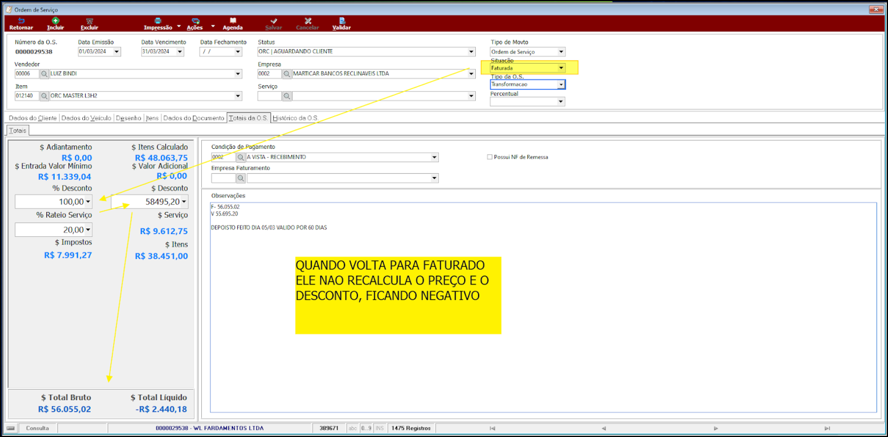Image resolution: width=888 pixels, height=437 pixels.
Task: Go to next record navigation icon
Action: point(715,429)
